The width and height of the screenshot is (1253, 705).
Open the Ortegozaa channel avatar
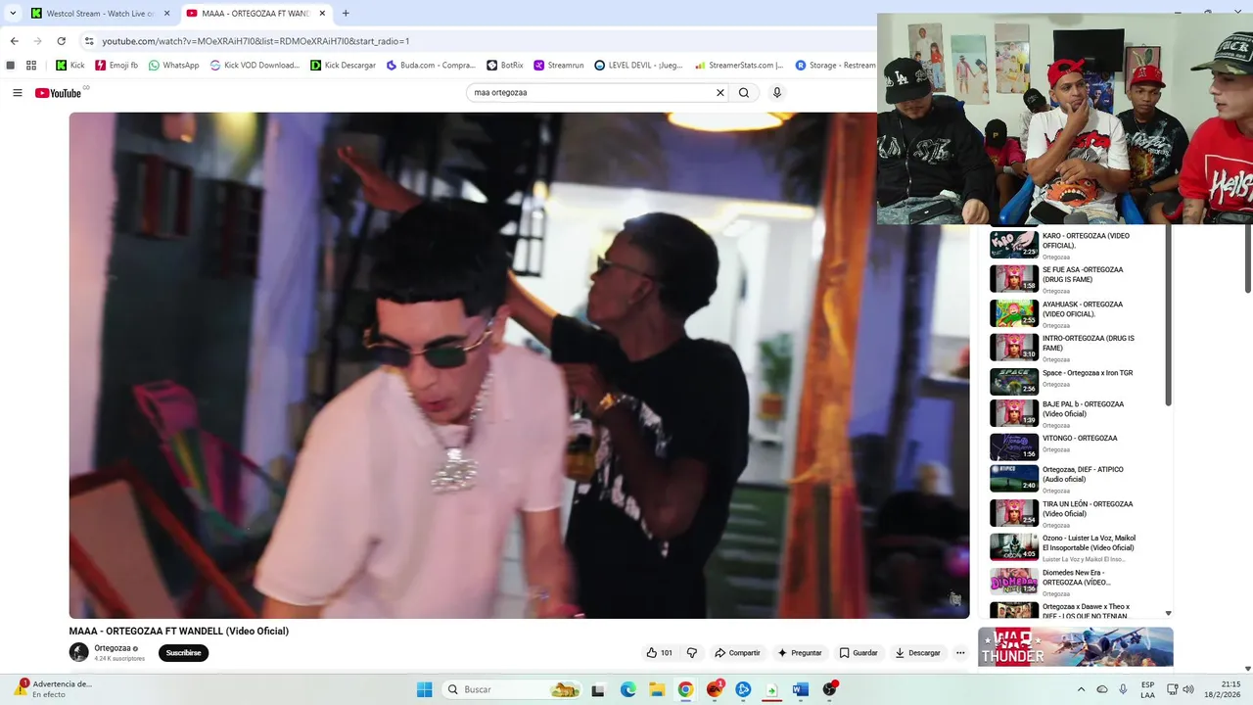click(78, 652)
